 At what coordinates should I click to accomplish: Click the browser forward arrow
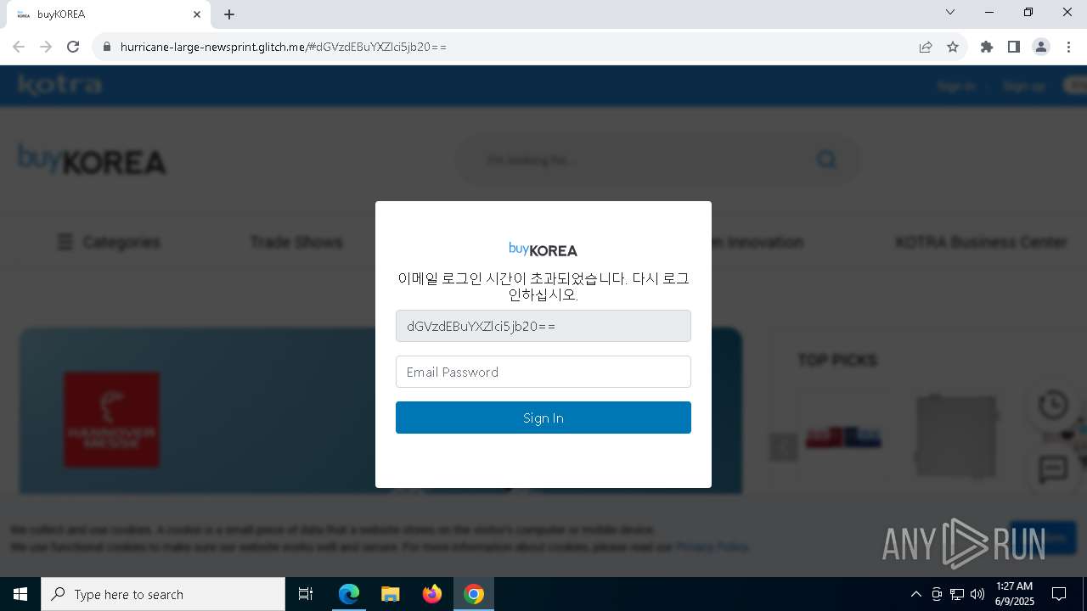(x=46, y=47)
